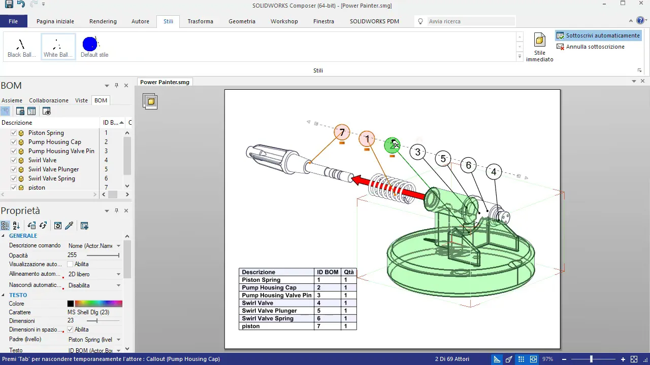Screen dimensions: 650x365
Task: Open the help question mark icon
Action: pos(640,21)
